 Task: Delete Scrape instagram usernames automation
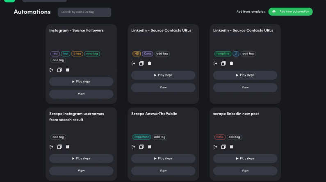click(x=68, y=147)
